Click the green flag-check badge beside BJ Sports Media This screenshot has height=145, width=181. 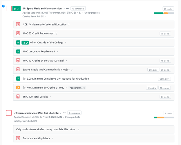(x=17, y=9)
